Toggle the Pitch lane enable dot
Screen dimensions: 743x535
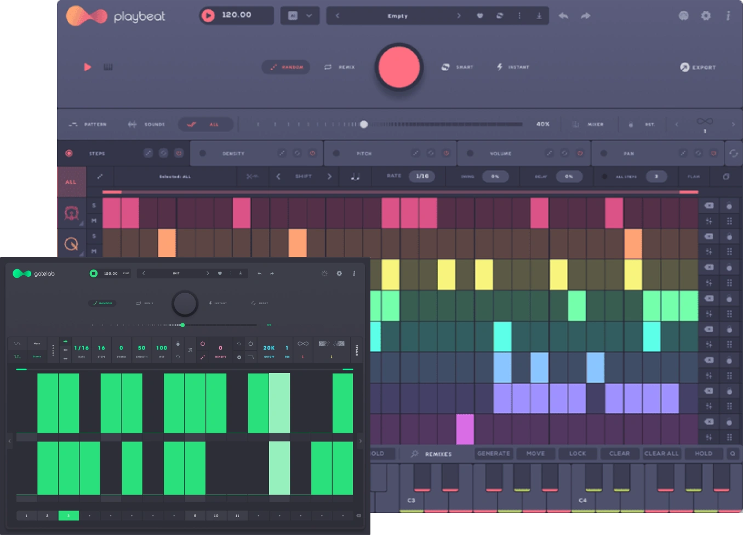tap(336, 153)
